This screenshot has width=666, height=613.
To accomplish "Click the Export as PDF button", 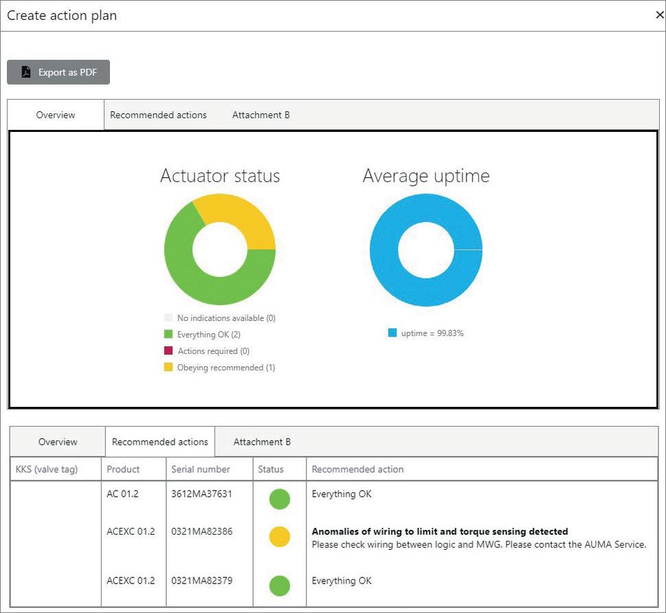I will pos(58,72).
